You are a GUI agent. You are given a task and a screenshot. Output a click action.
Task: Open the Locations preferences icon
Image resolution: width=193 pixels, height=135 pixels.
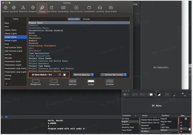coord(100,9)
